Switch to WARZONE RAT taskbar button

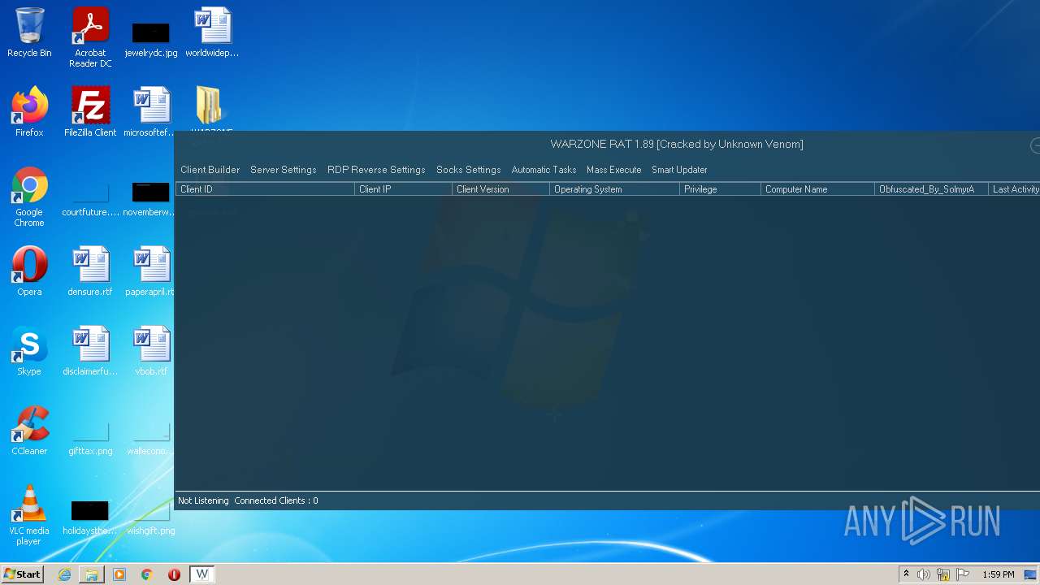click(202, 574)
